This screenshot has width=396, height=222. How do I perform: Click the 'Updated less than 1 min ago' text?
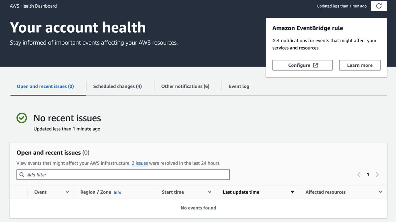pos(342,6)
